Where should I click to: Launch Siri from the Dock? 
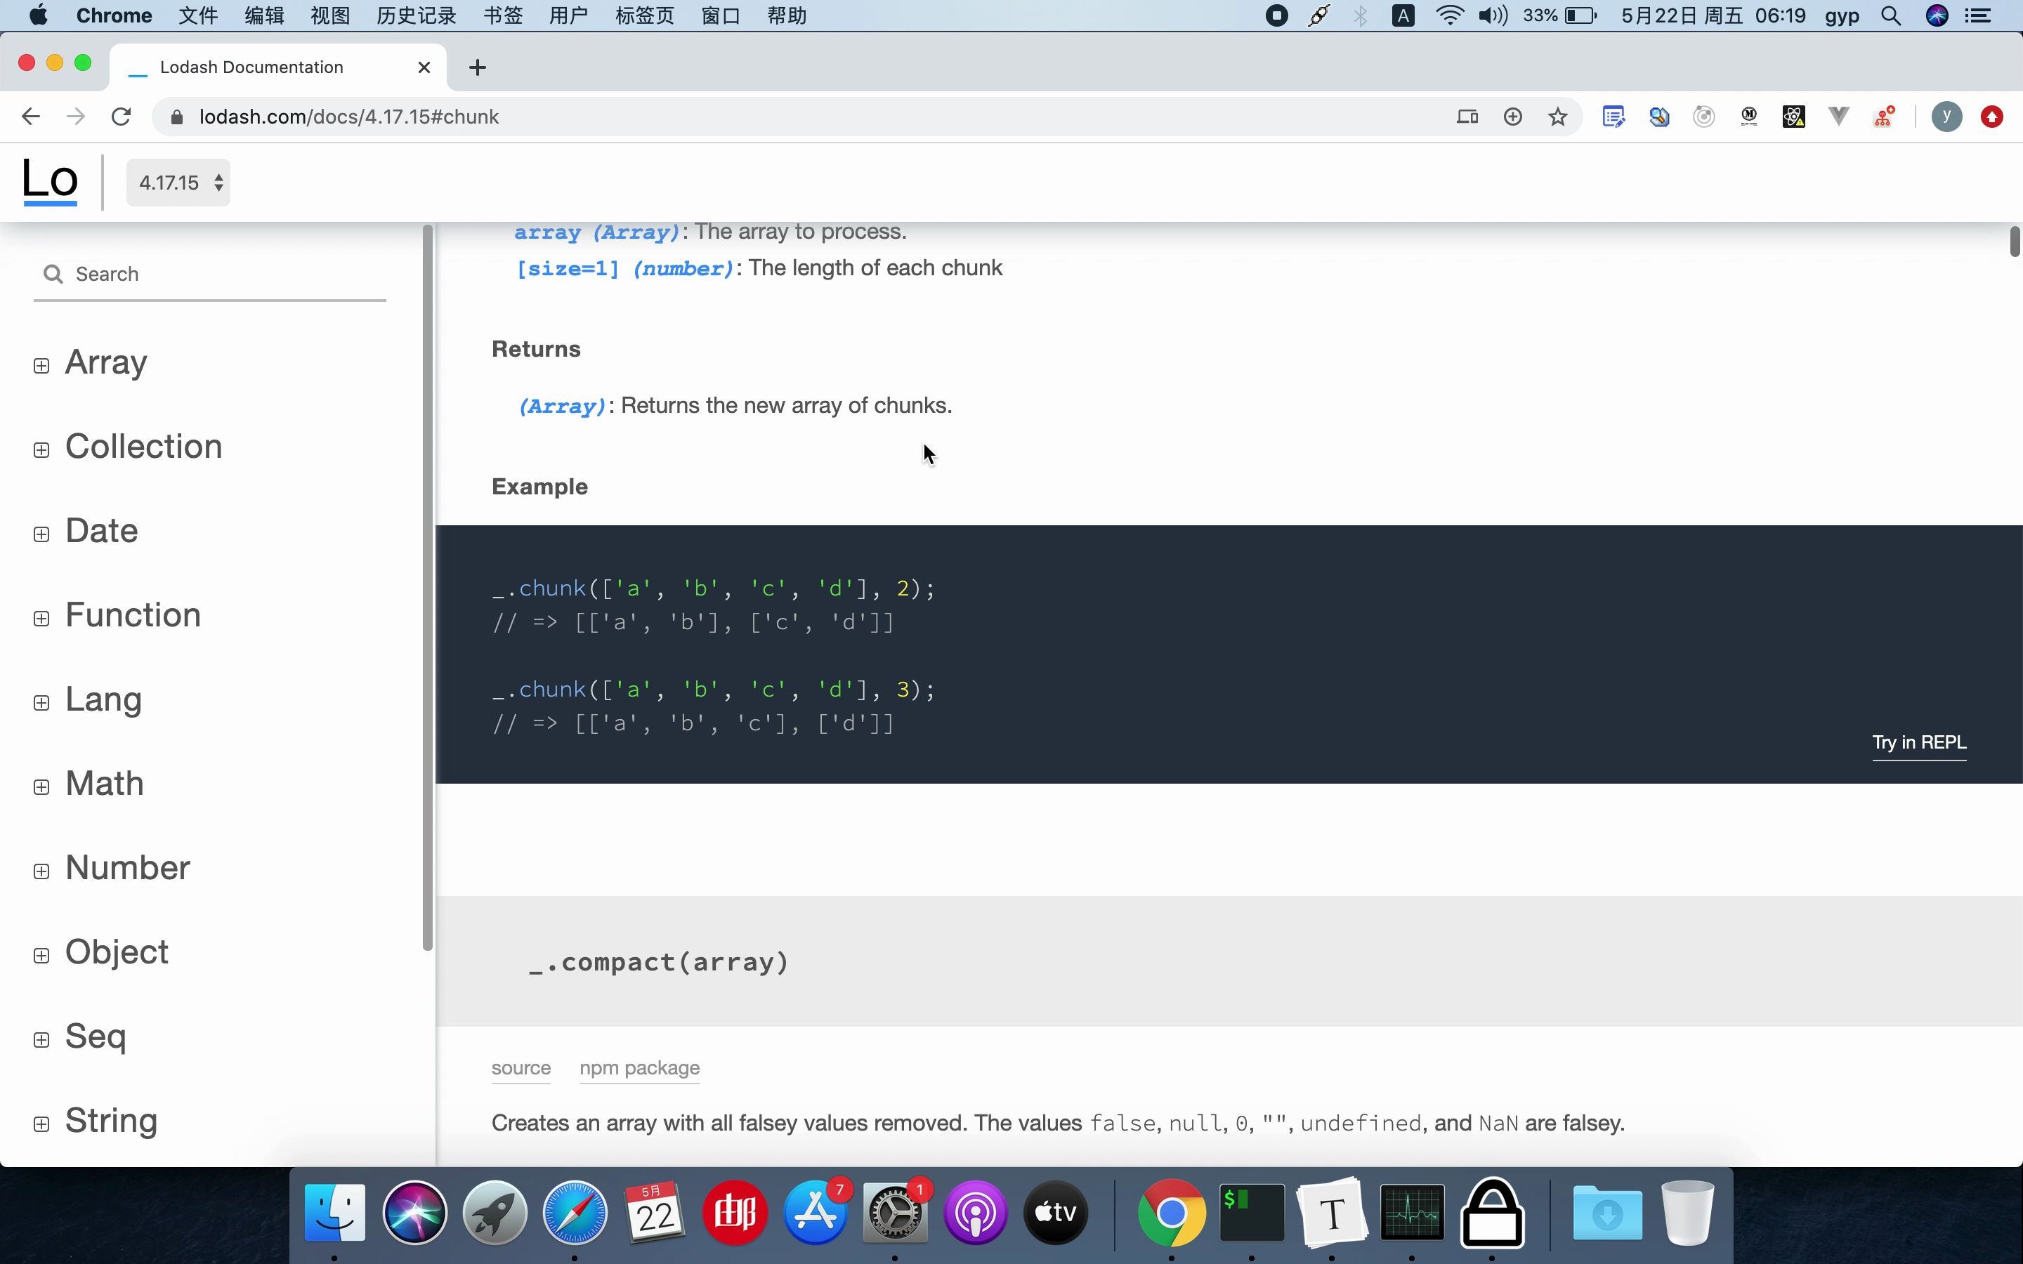(x=414, y=1212)
